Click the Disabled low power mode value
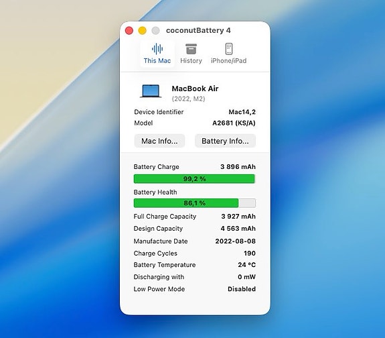The image size is (385, 338). (x=242, y=289)
